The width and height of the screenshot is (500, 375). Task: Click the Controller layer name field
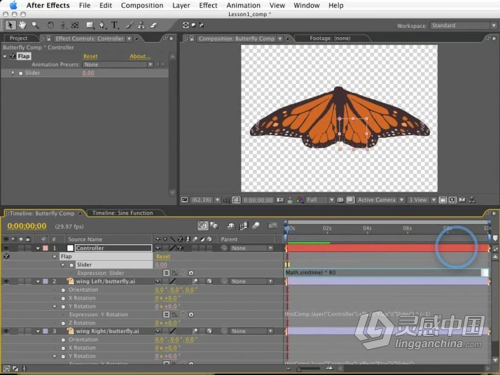click(113, 248)
